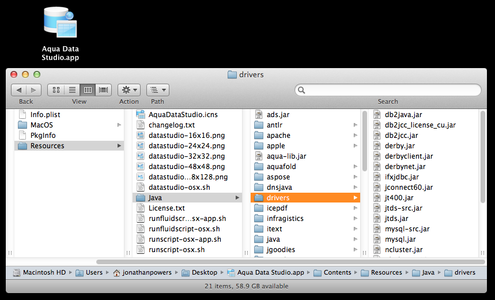This screenshot has width=495, height=300.
Task: Switch to Cover Flow view mode
Action: tap(104, 90)
